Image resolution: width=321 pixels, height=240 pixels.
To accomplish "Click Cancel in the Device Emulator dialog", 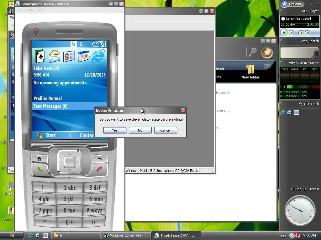I will click(x=166, y=130).
